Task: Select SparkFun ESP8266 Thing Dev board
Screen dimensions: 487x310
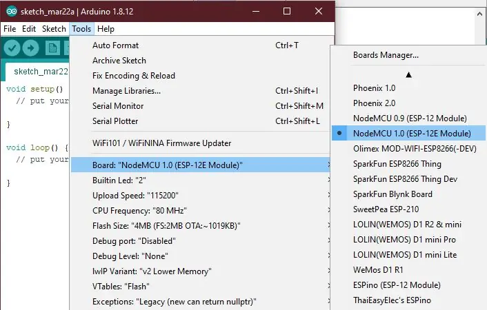Action: click(x=408, y=179)
